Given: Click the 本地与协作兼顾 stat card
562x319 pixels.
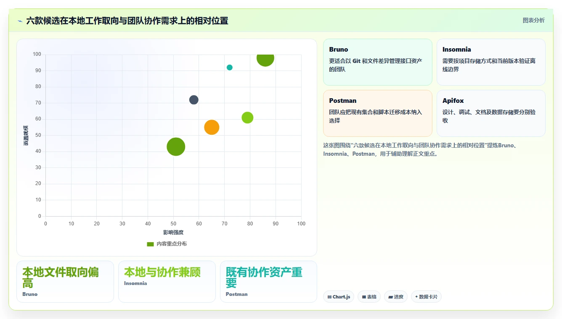Looking at the screenshot, I should (x=167, y=282).
